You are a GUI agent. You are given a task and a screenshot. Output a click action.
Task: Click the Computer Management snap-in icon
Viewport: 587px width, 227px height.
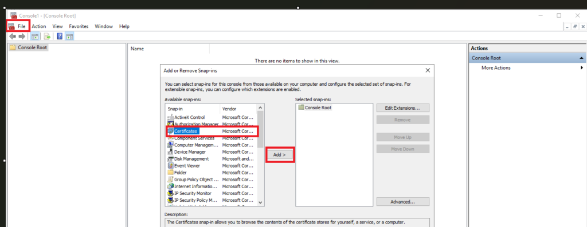tap(170, 145)
